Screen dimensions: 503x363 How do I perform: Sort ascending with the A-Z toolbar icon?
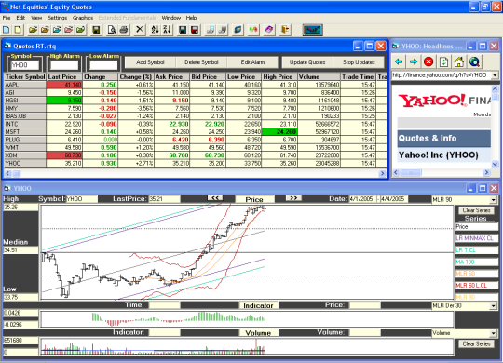coord(155,30)
